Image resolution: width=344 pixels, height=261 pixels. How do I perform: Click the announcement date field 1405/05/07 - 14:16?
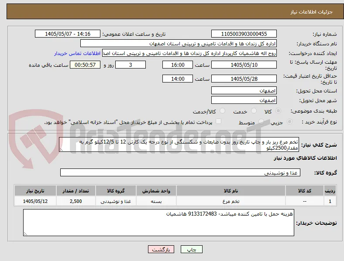pyautogui.click(x=68, y=34)
